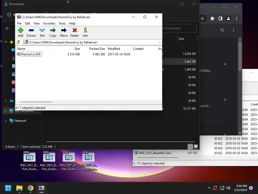Toggle Chrome side panel icon
The width and height of the screenshot is (258, 194).
220,18
